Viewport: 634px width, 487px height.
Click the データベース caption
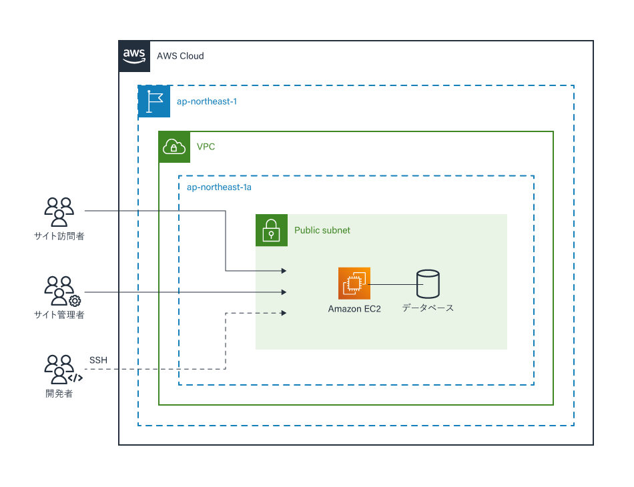428,308
